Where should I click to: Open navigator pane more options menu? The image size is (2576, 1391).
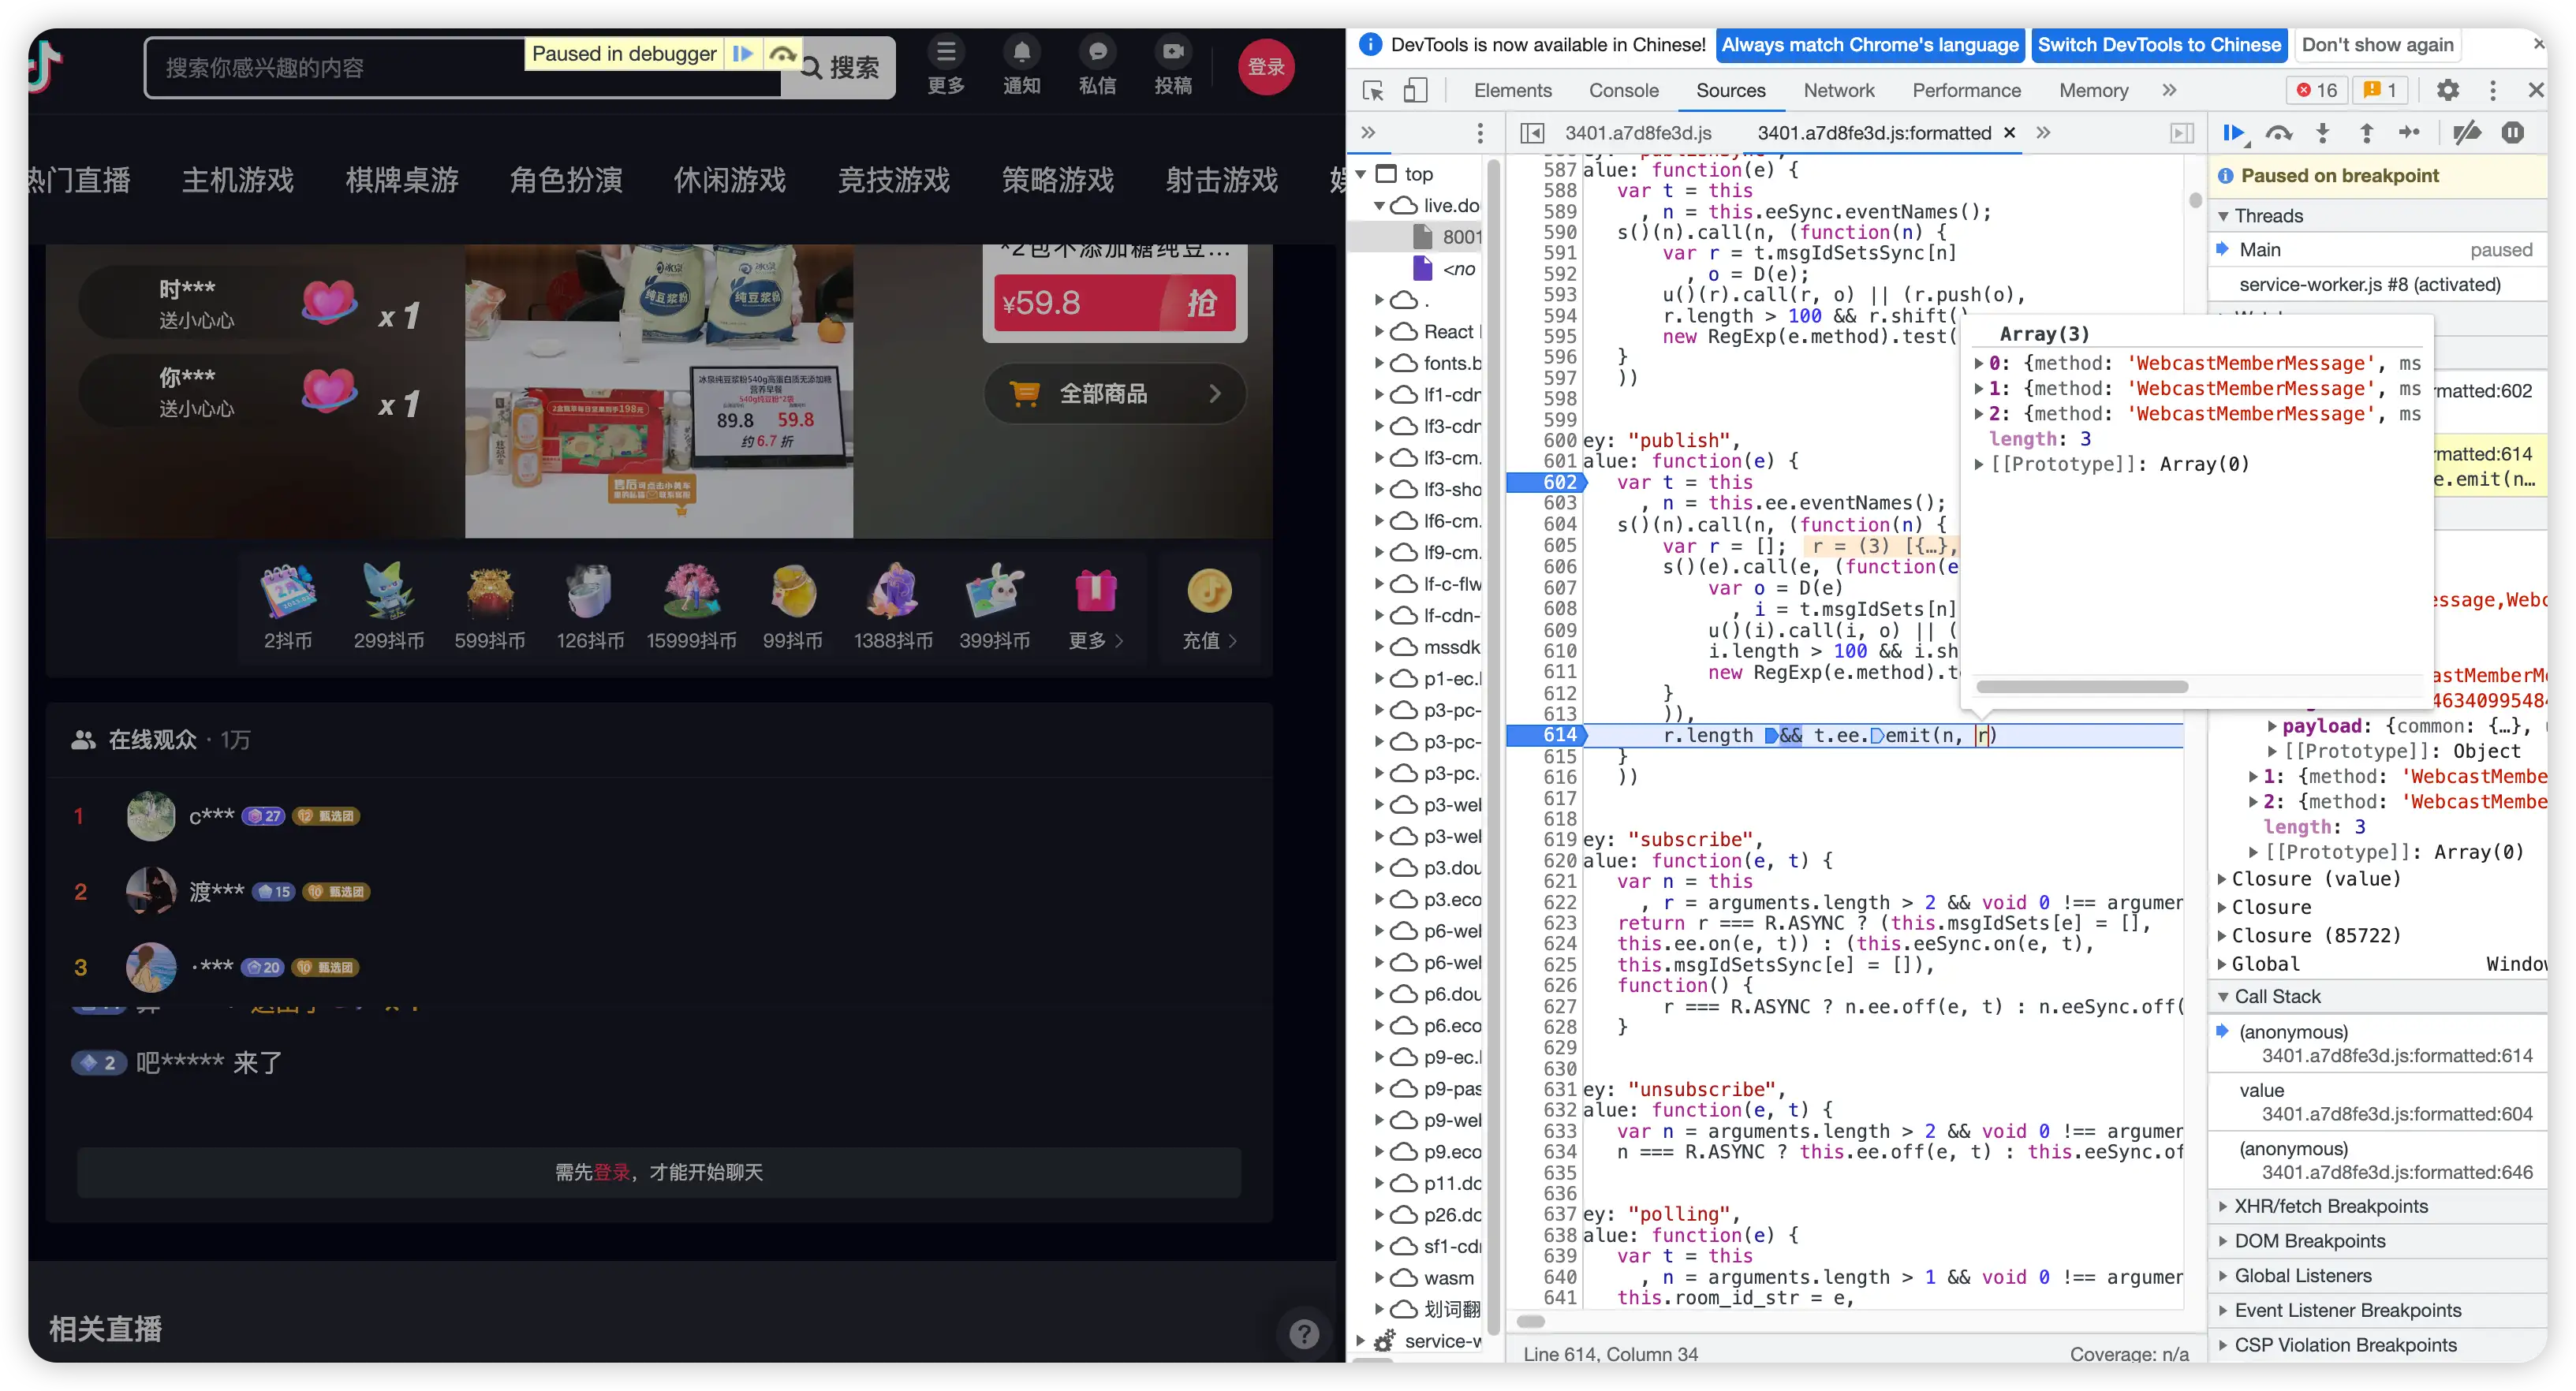1480,133
